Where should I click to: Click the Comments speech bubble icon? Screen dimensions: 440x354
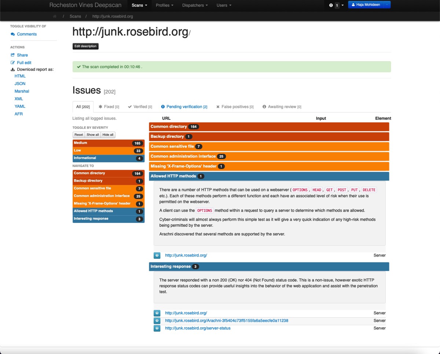point(13,34)
